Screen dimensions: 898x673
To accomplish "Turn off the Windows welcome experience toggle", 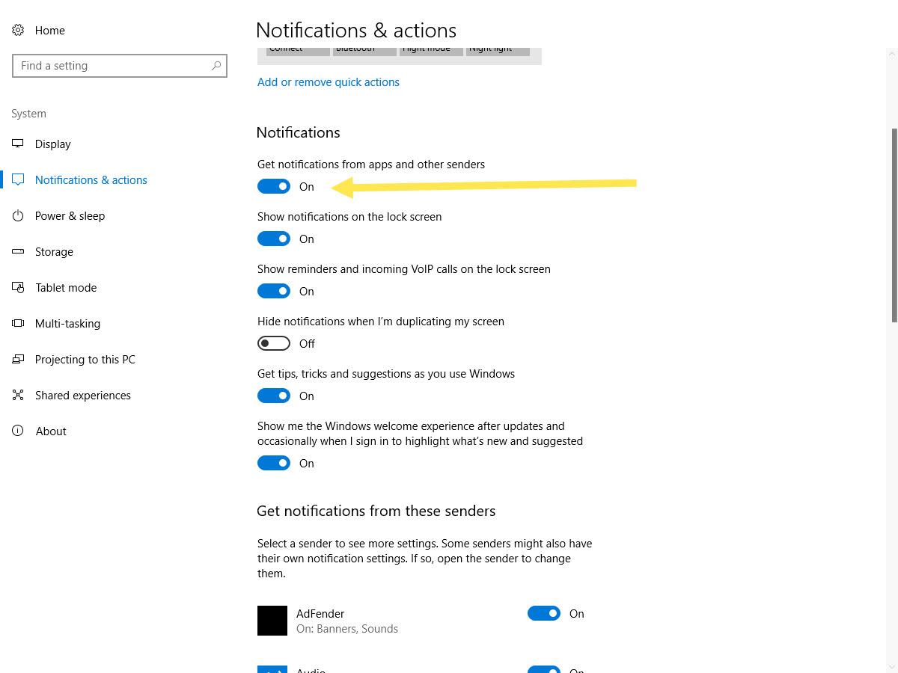I will pyautogui.click(x=274, y=463).
